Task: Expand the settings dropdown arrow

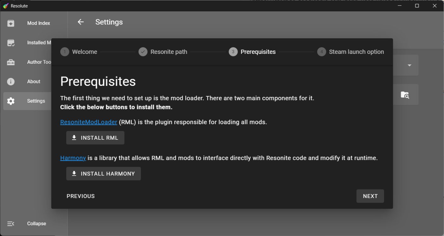Action: [409, 65]
